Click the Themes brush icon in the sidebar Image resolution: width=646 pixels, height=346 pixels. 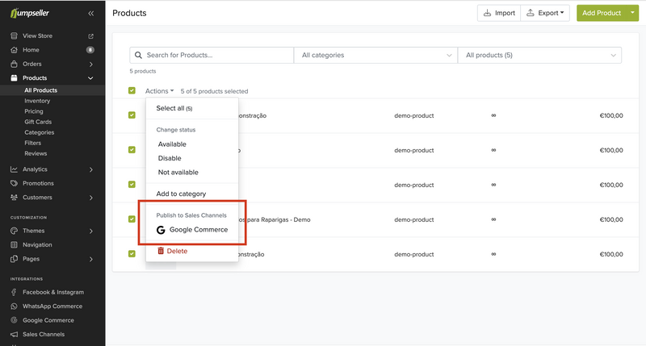click(x=15, y=231)
